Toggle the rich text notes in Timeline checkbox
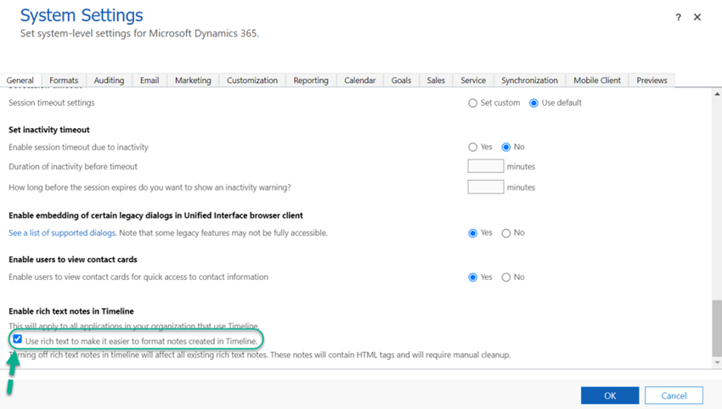 [x=18, y=339]
